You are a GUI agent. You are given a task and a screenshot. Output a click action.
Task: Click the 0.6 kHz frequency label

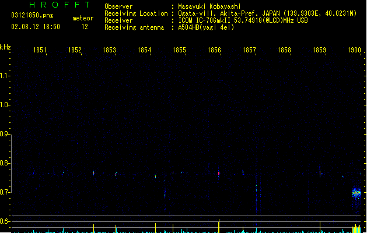pyautogui.click(x=4, y=221)
